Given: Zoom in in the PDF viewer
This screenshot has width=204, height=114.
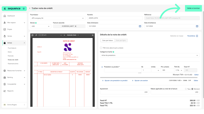Looking at the screenshot, I should coord(64,35).
